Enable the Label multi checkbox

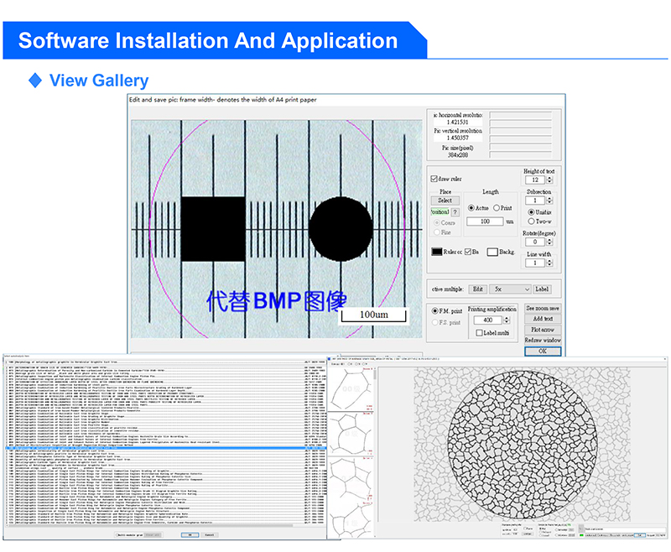pyautogui.click(x=479, y=333)
